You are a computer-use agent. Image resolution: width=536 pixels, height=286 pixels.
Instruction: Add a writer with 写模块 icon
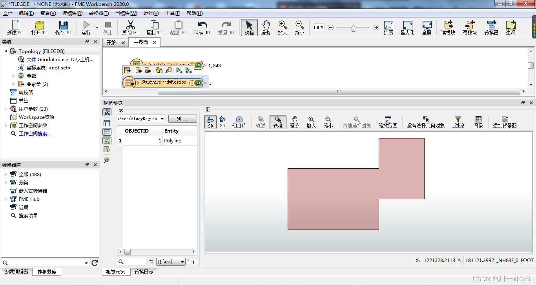(x=470, y=28)
